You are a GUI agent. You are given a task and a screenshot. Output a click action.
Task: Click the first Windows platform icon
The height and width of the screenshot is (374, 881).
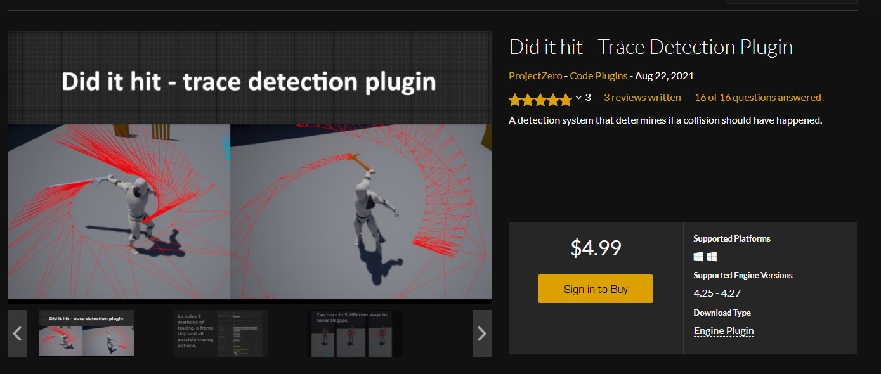coord(698,257)
